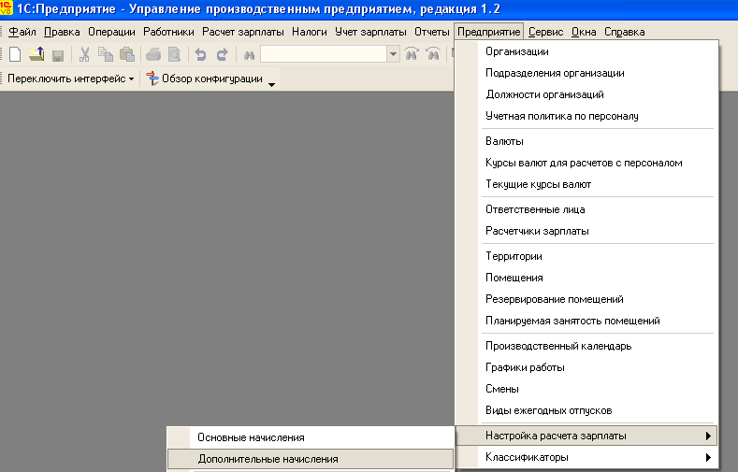Open the Операции menu
Screen dimensions: 738x472
(111, 32)
